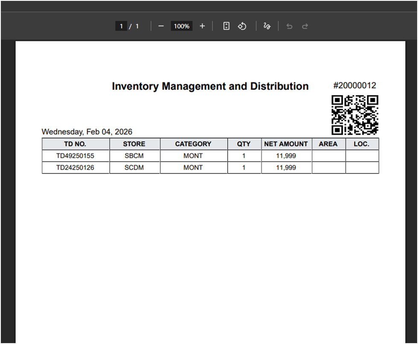This screenshot has height=344, width=418.
Task: Click the zoom in plus icon
Action: (x=202, y=26)
